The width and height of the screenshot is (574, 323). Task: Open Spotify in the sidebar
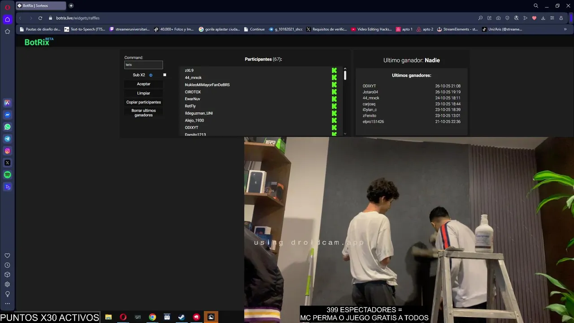click(x=7, y=175)
